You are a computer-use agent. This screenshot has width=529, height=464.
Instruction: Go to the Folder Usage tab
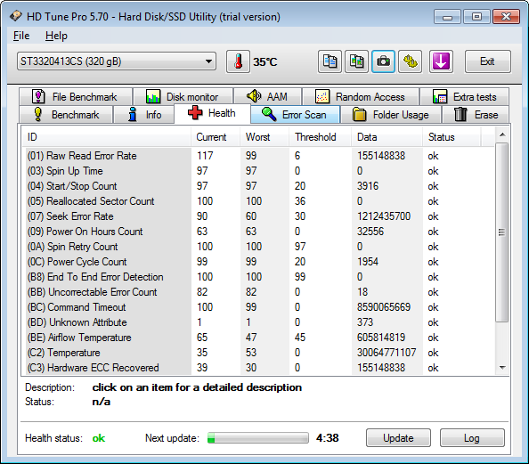(391, 115)
